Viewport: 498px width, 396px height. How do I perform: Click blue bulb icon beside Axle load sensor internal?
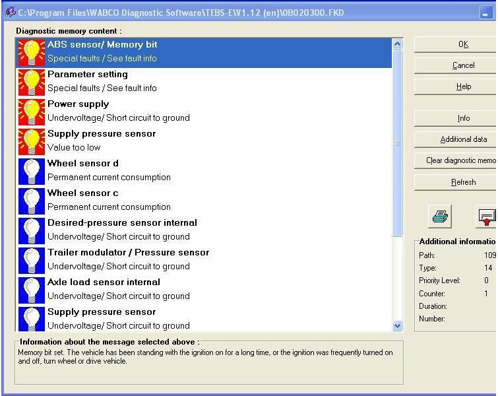[32, 290]
